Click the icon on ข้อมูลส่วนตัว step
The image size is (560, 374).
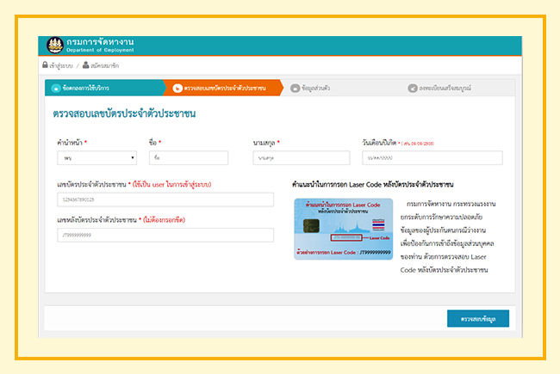[x=296, y=88]
